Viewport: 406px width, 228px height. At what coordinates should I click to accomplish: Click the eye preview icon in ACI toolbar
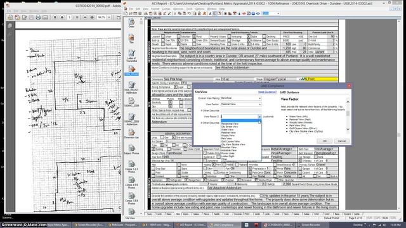click(258, 13)
